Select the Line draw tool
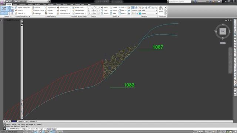Screen dimensions: 237x133 [89, 7]
